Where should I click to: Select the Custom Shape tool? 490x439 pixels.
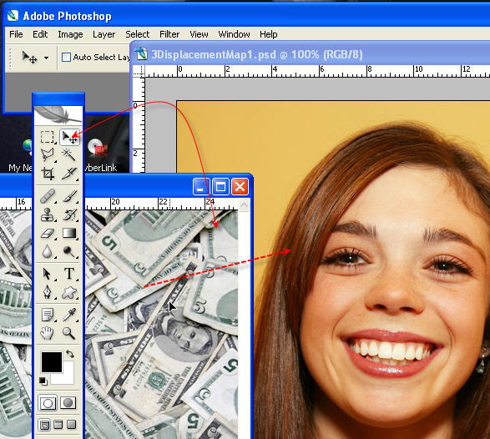pyautogui.click(x=69, y=292)
